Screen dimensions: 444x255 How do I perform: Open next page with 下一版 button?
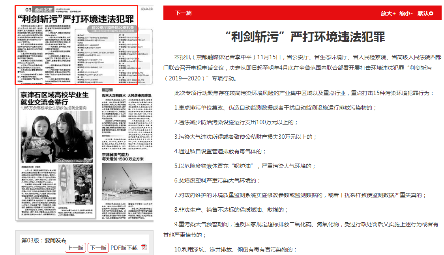coord(98,248)
